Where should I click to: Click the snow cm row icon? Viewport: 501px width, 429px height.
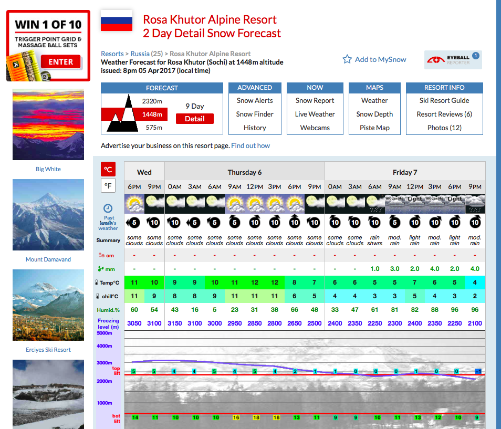pyautogui.click(x=101, y=255)
